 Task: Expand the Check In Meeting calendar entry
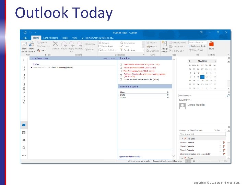[32, 67]
